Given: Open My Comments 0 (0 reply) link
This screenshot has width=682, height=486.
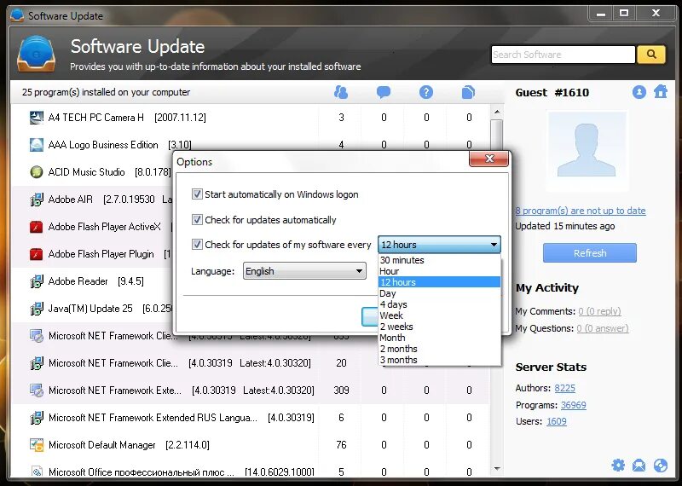Looking at the screenshot, I should tap(599, 311).
